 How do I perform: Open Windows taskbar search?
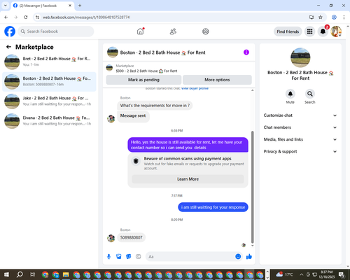tap(20, 274)
